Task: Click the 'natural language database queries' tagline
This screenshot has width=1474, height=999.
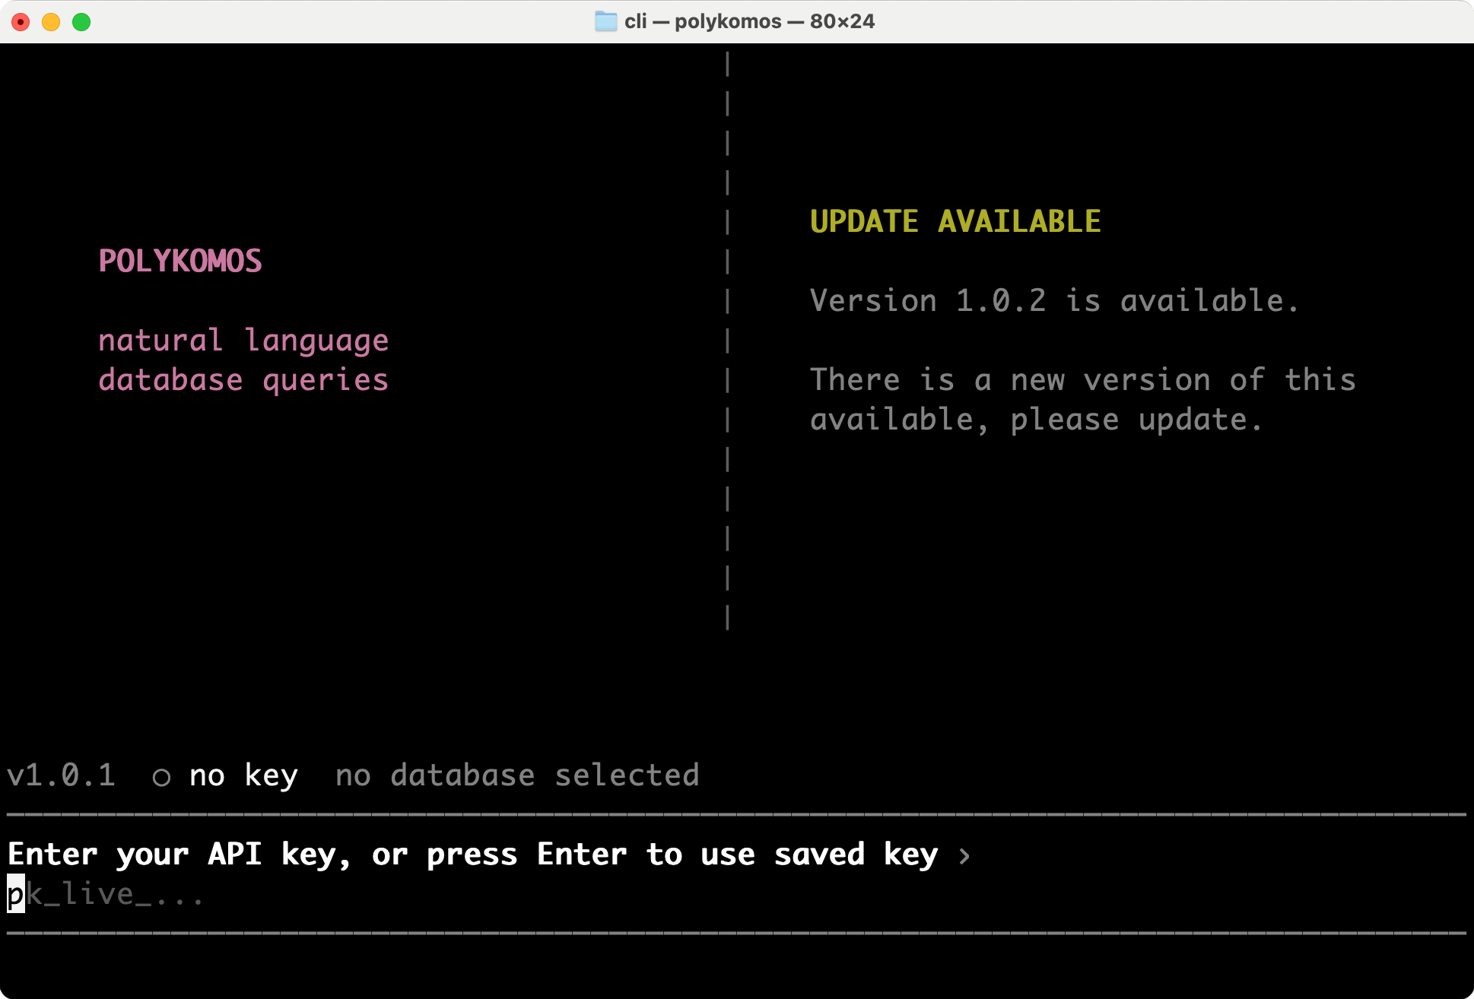Action: click(244, 360)
